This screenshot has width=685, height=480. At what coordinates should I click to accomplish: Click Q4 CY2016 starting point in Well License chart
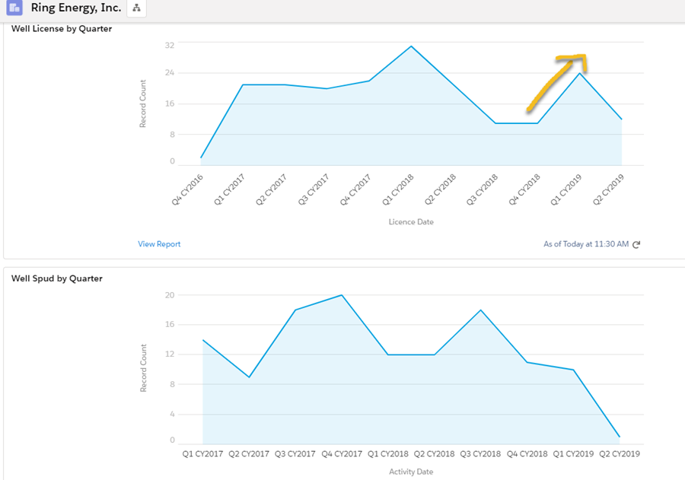click(x=201, y=157)
